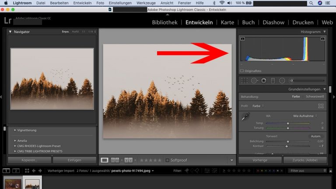This screenshot has height=189, width=336.
Task: Open grid view from filmstrip bar
Action: tap(27, 171)
